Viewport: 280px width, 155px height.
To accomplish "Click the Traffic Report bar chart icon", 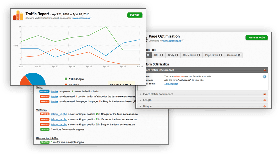I will [x=18, y=15].
